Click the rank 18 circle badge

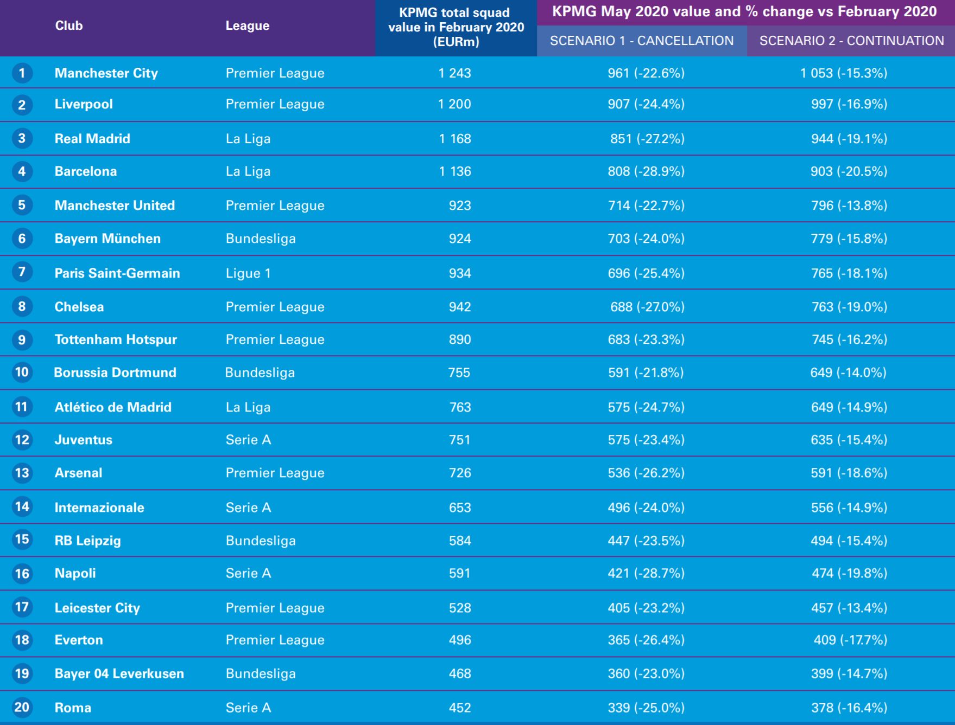pos(22,640)
